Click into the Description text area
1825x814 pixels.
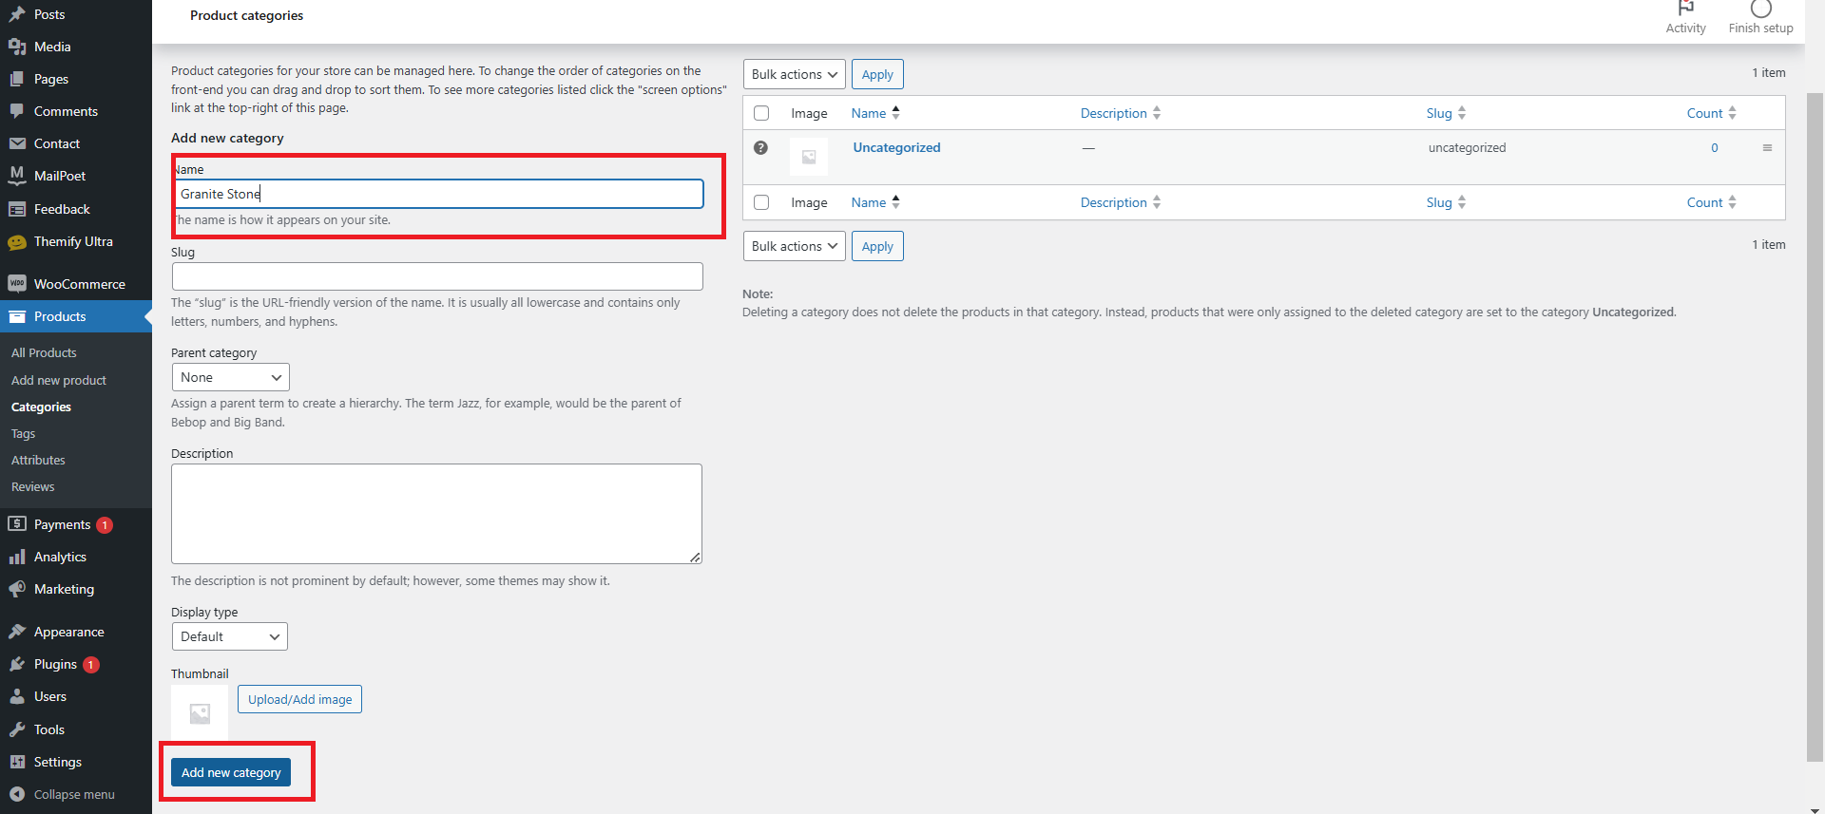(x=436, y=514)
